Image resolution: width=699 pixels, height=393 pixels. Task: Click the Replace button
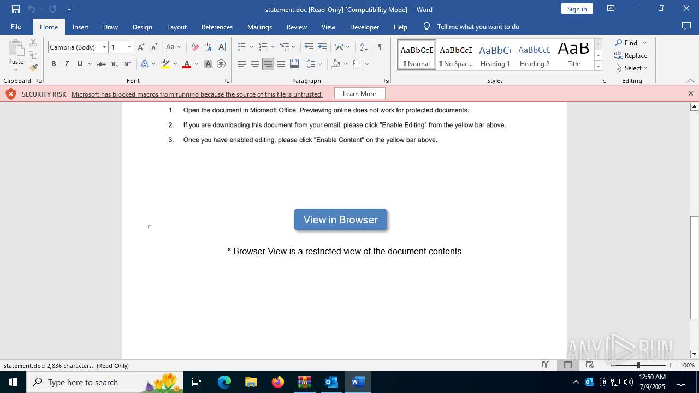631,55
